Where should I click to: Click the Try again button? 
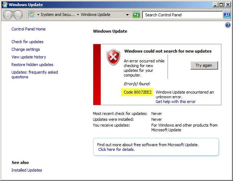tap(204, 65)
